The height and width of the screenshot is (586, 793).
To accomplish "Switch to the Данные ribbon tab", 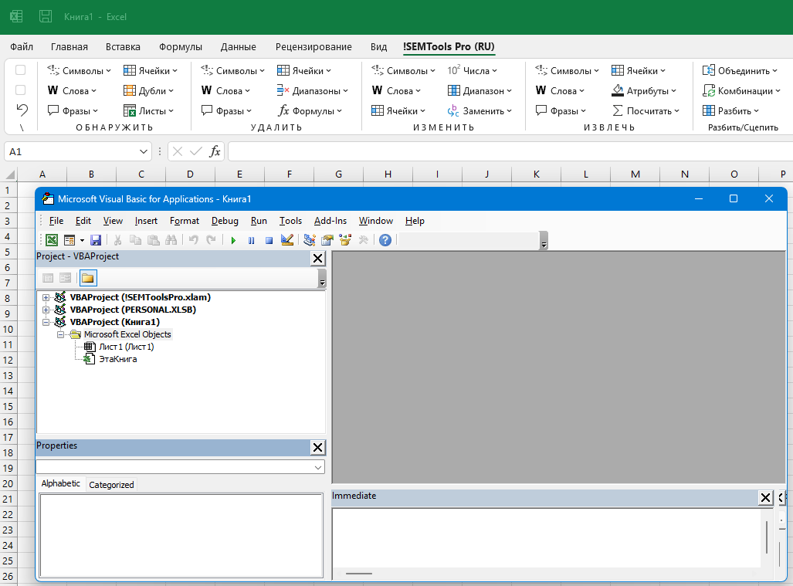I will pos(238,47).
